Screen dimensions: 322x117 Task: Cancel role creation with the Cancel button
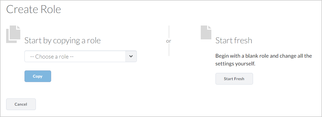21,104
